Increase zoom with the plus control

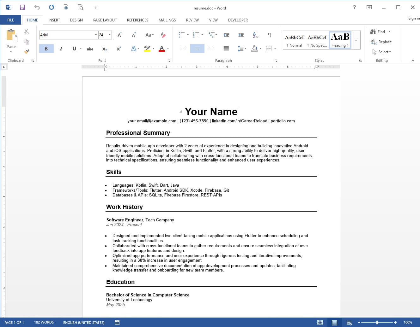click(x=395, y=322)
